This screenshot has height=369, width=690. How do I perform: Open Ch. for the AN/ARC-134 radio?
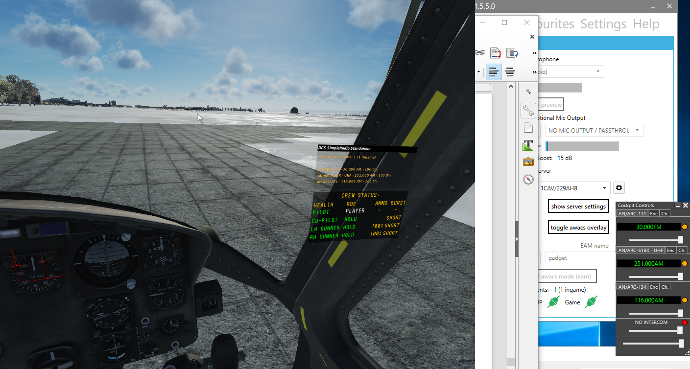pos(665,287)
